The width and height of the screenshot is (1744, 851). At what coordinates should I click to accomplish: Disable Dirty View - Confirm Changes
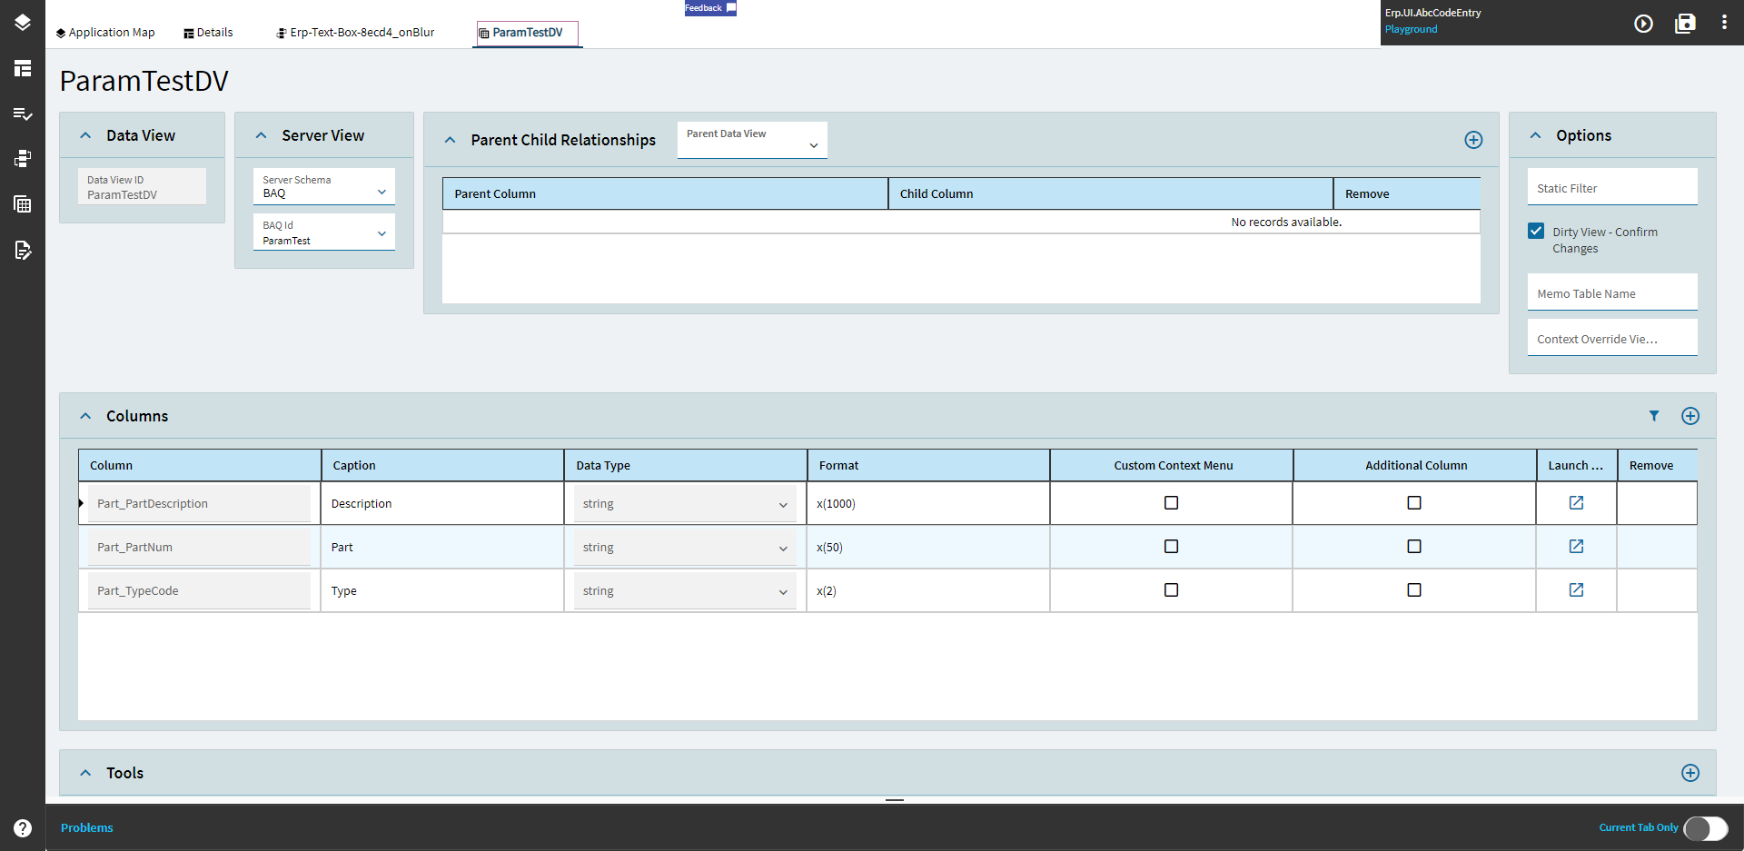[1536, 231]
